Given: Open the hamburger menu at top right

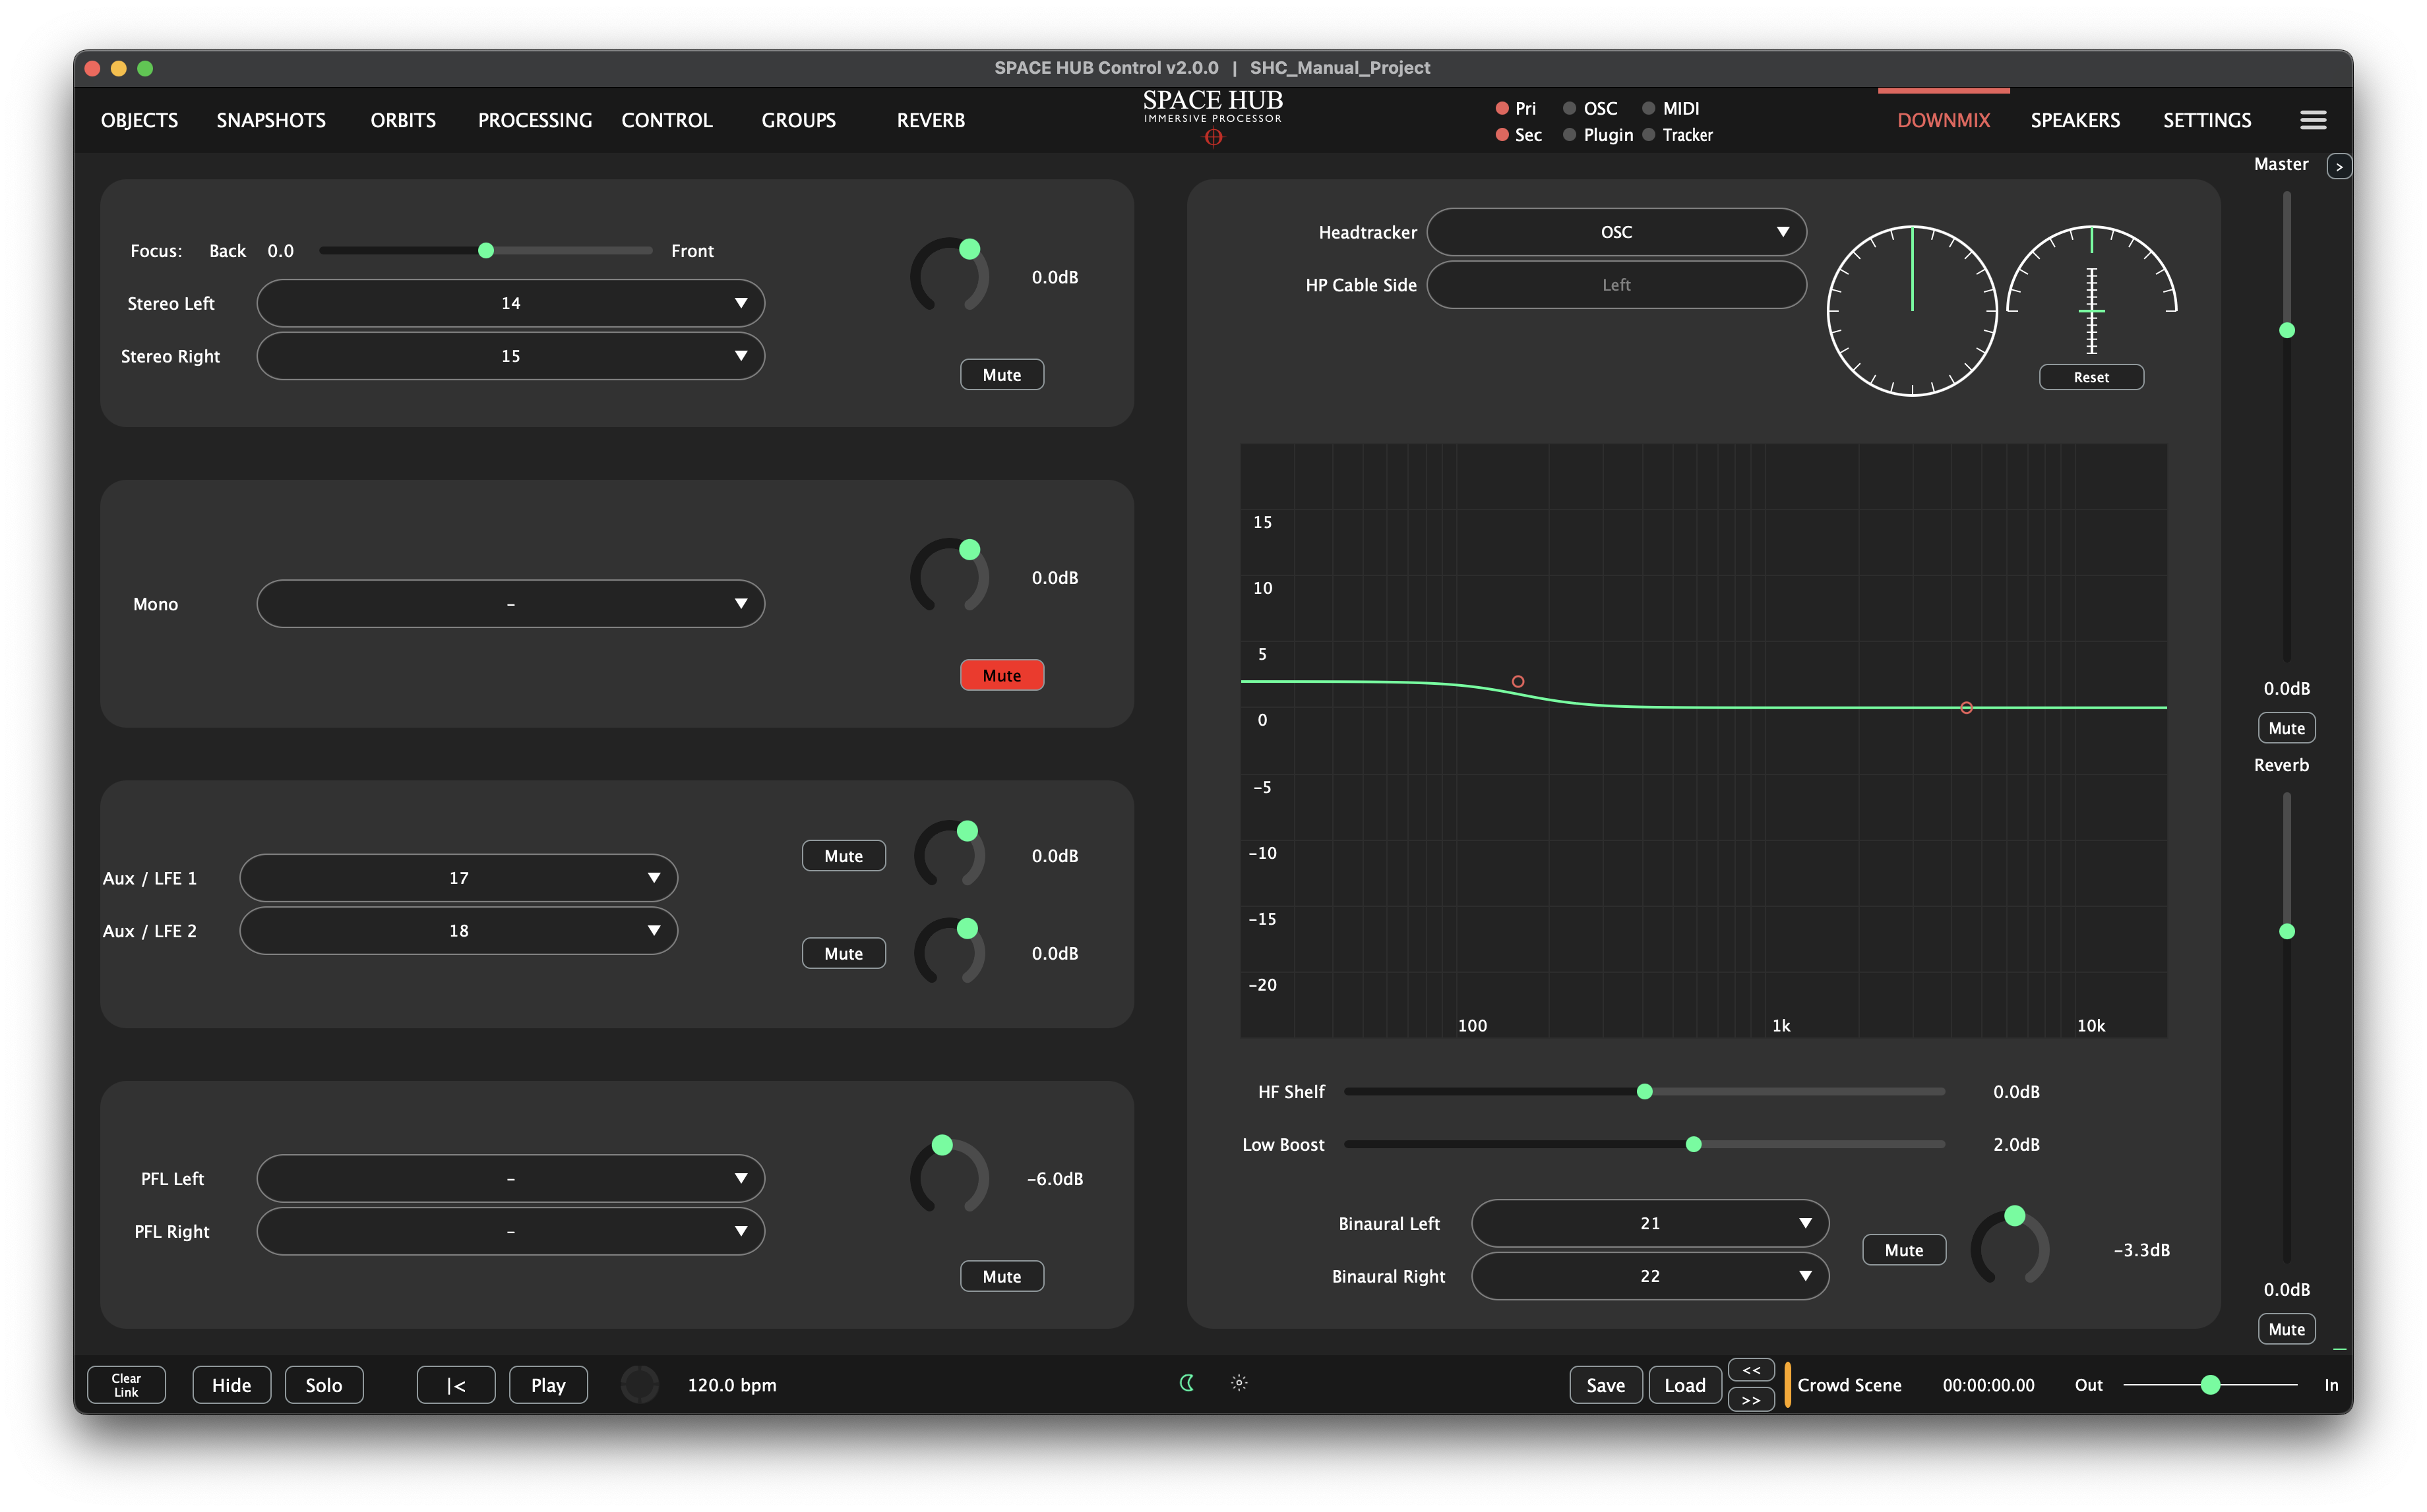Looking at the screenshot, I should pyautogui.click(x=2313, y=119).
